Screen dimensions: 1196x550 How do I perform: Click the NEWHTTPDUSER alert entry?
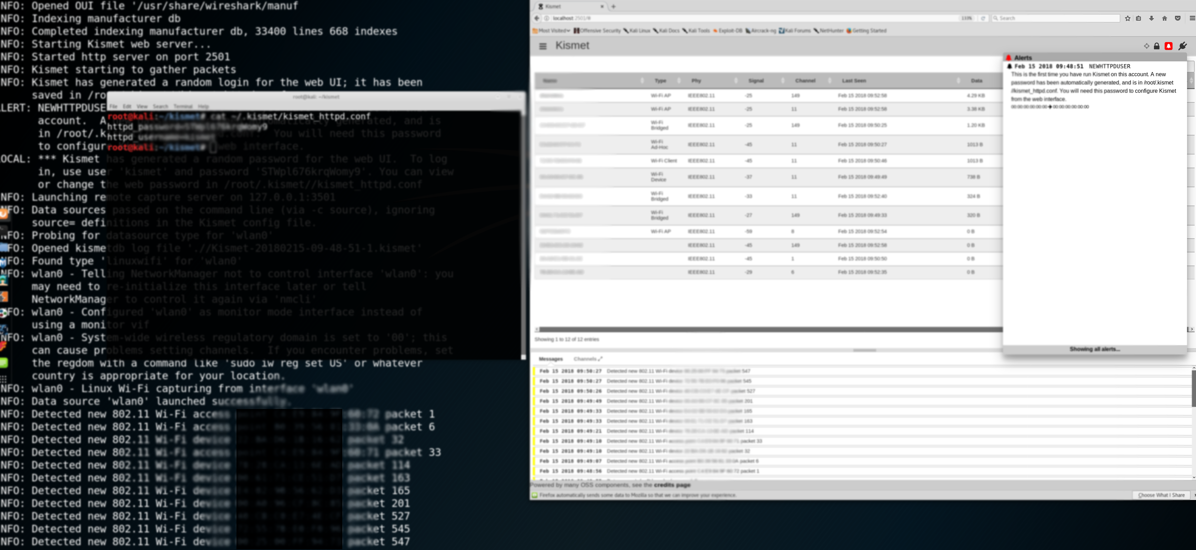point(1095,87)
